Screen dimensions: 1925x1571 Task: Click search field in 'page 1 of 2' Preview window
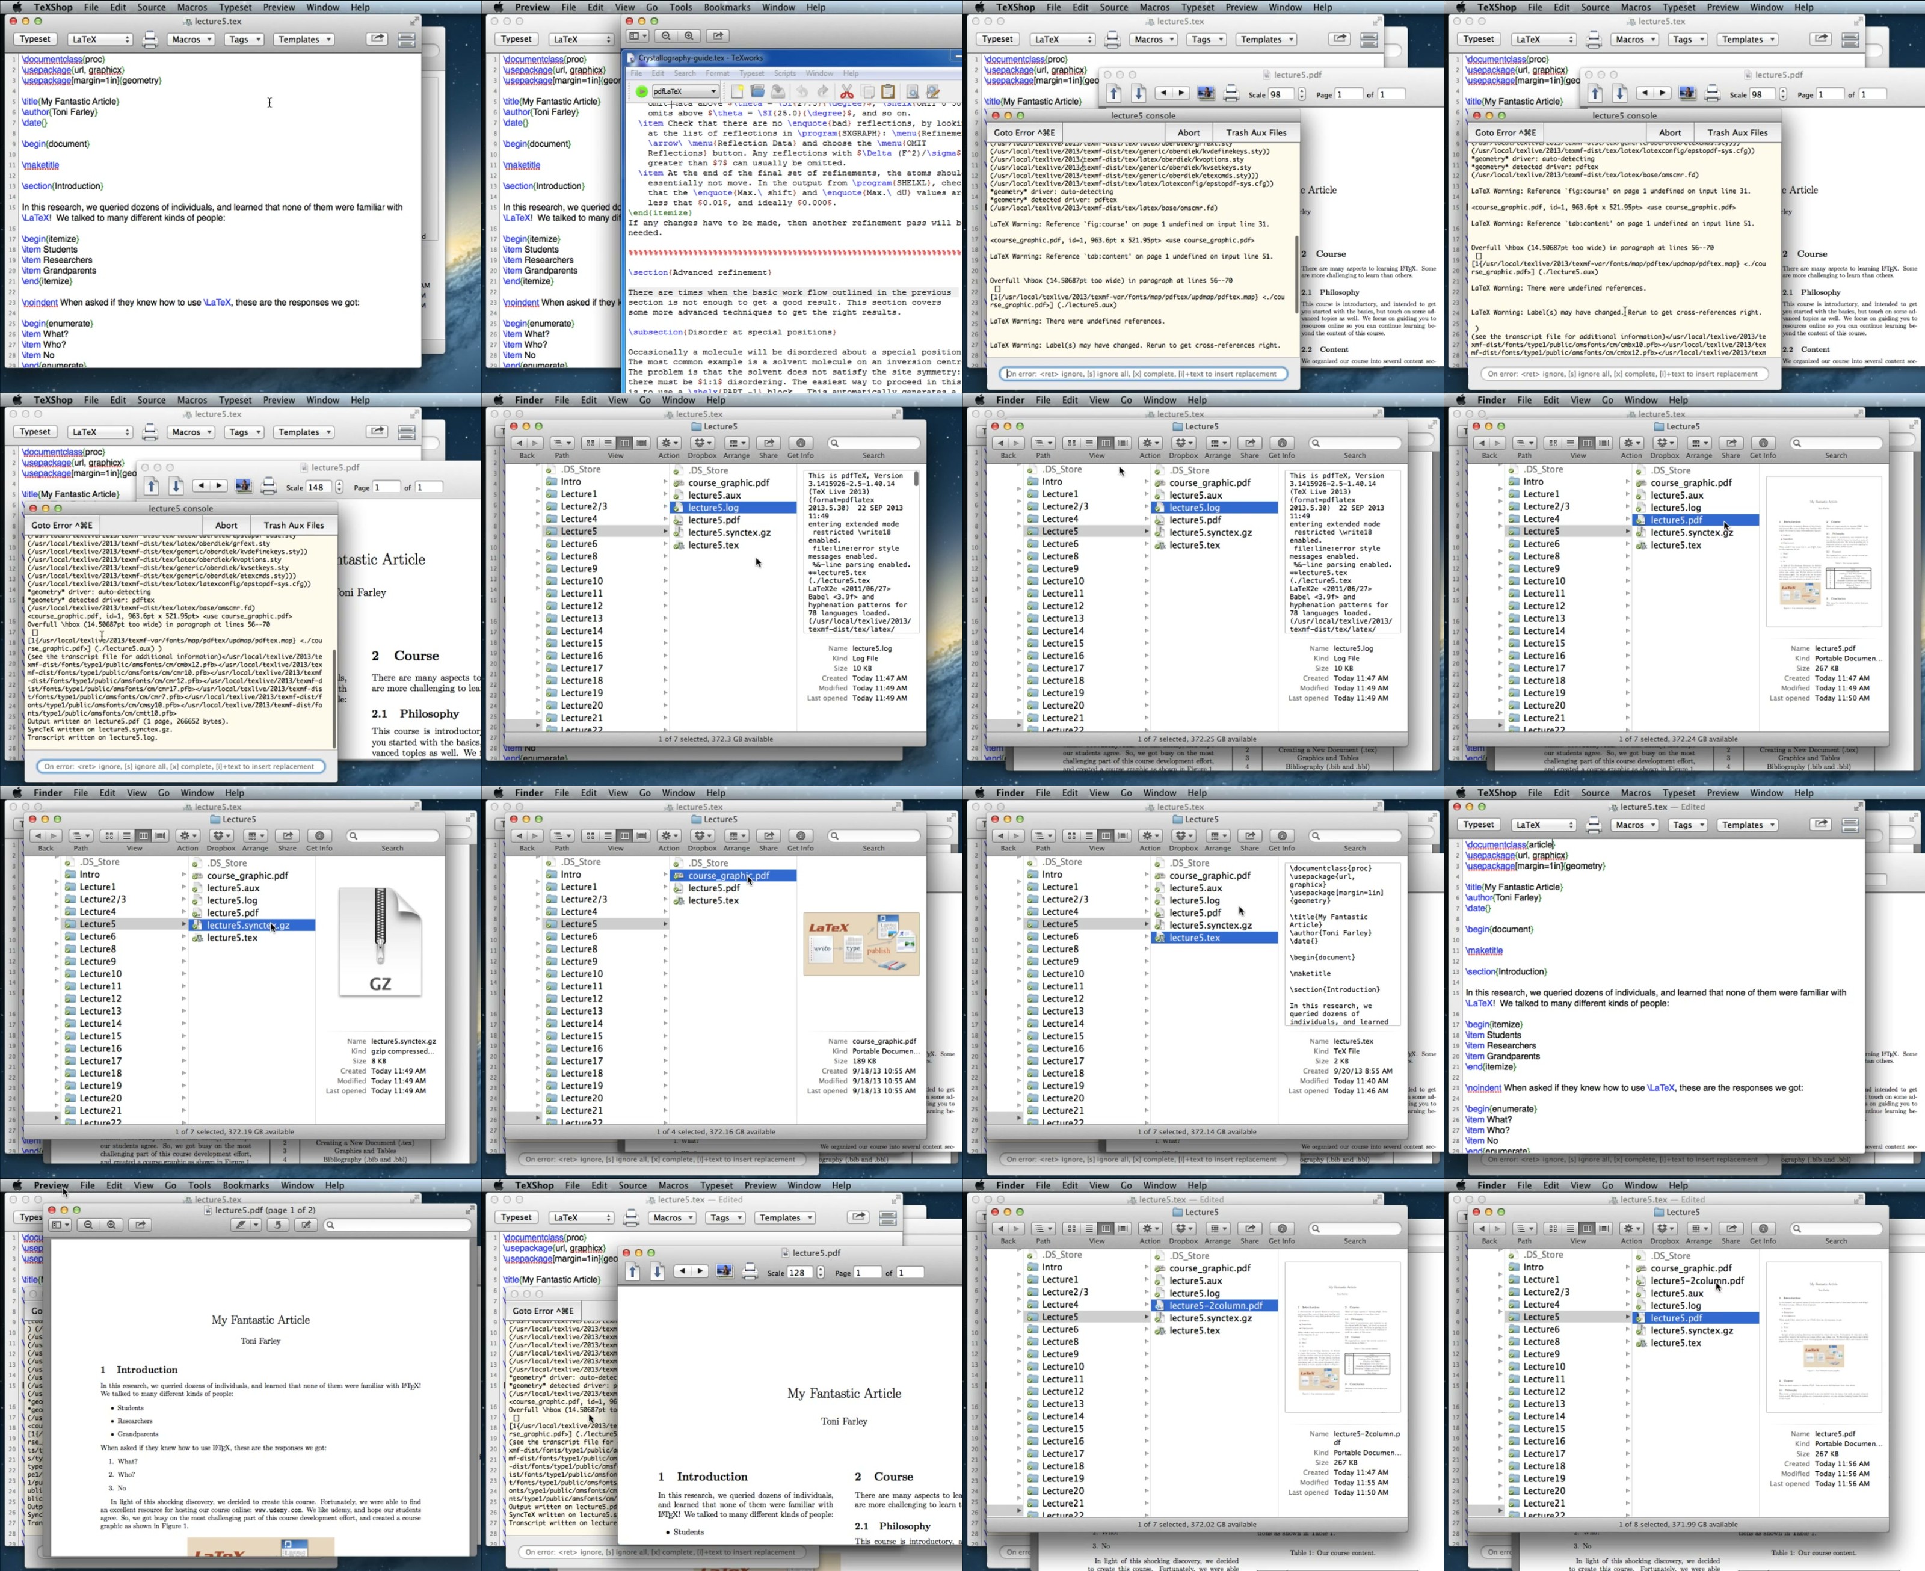point(396,1225)
